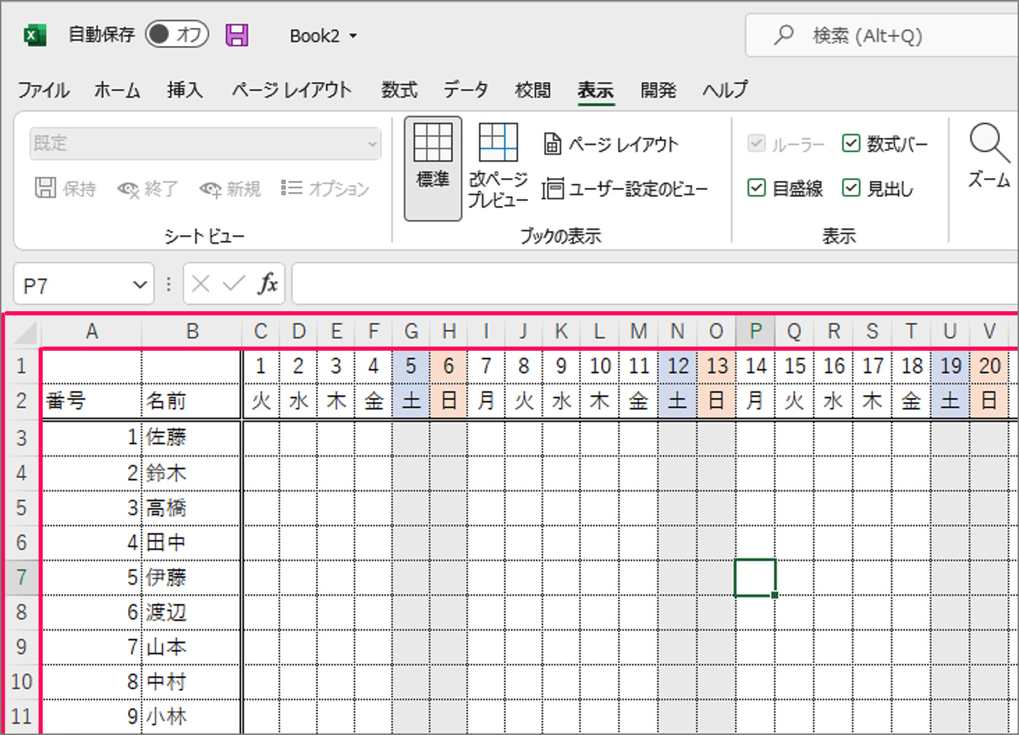Toggle the AutoSave switch
This screenshot has height=735, width=1019.
pos(177,34)
